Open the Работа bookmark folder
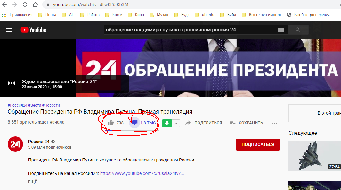The width and height of the screenshot is (341, 190). click(90, 14)
